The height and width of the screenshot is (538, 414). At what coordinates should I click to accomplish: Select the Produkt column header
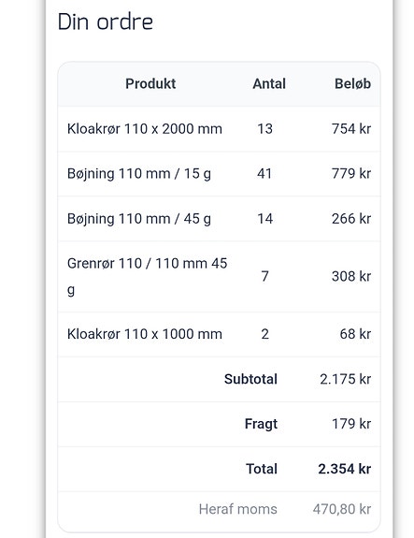(x=150, y=83)
